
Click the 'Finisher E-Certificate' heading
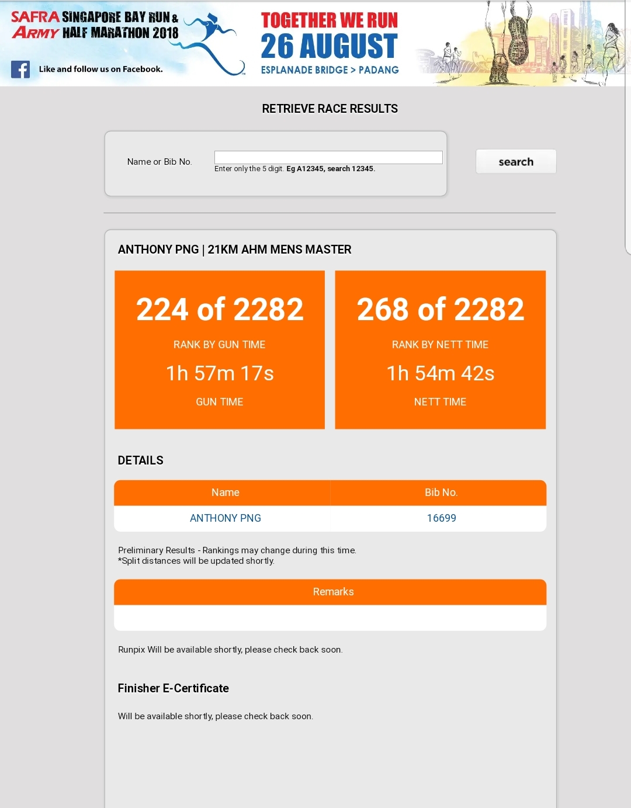coord(173,688)
